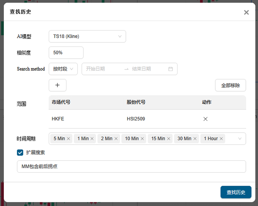Image resolution: width=258 pixels, height=206 pixels.
Task: Remove the 5 Min time period tag
Action: (68, 139)
